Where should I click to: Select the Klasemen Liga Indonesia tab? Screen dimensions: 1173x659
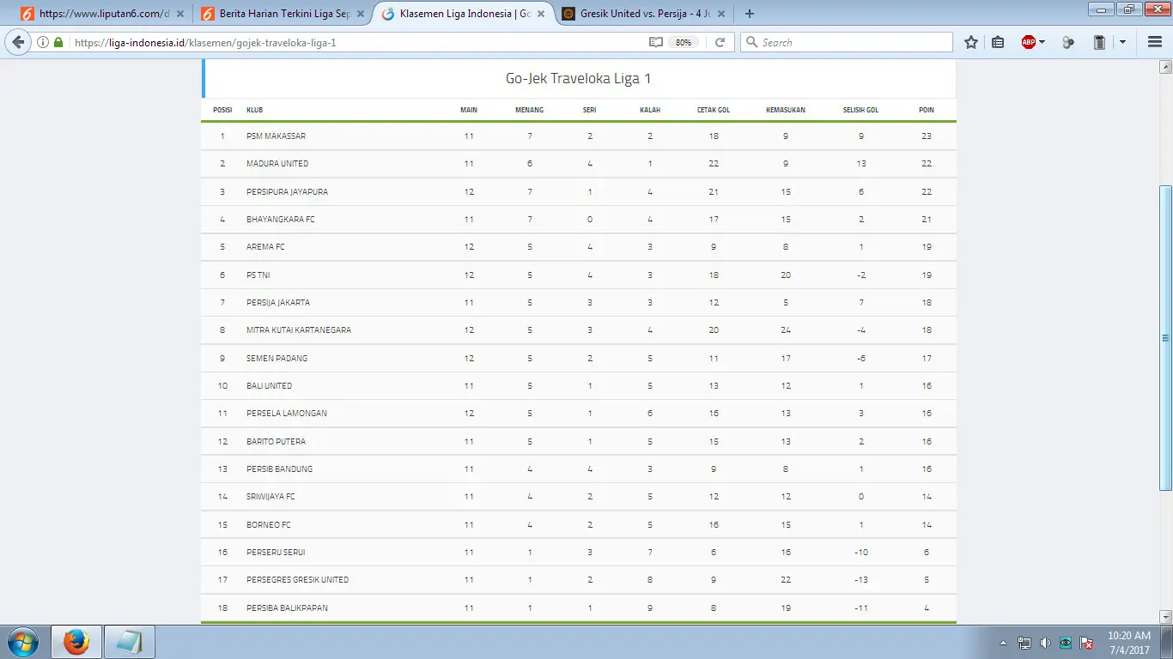462,14
